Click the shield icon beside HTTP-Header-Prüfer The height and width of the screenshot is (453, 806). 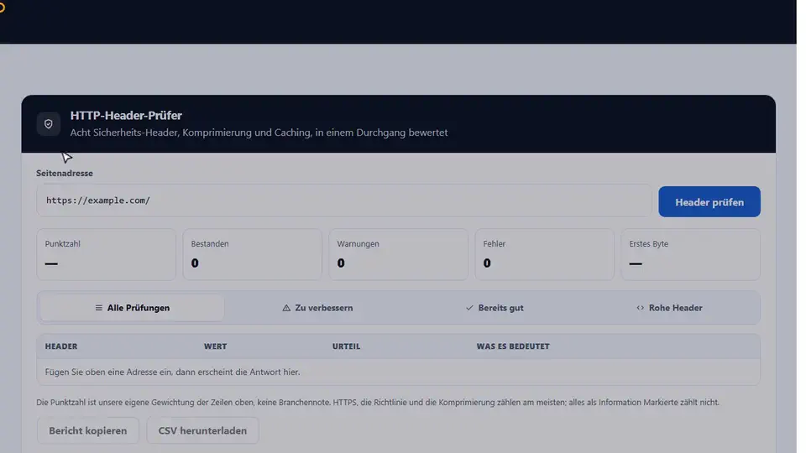[49, 124]
